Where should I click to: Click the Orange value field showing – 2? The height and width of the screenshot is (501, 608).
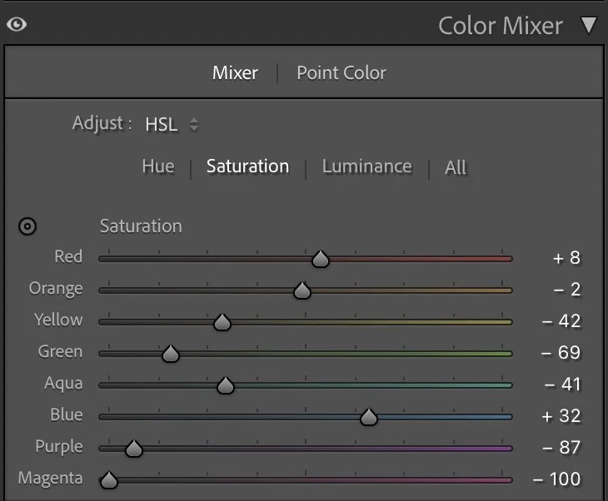tap(567, 290)
